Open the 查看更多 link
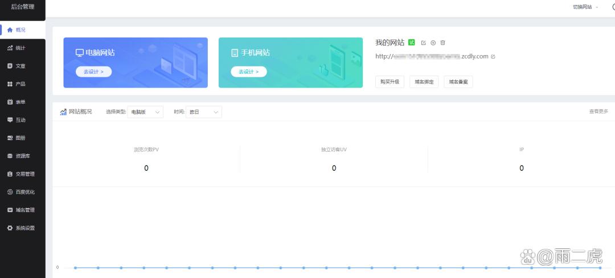Screen dimensions: 615x278 pos(598,111)
